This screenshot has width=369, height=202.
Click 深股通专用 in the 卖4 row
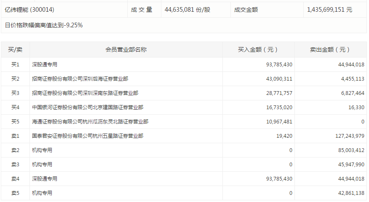[x=45, y=179]
